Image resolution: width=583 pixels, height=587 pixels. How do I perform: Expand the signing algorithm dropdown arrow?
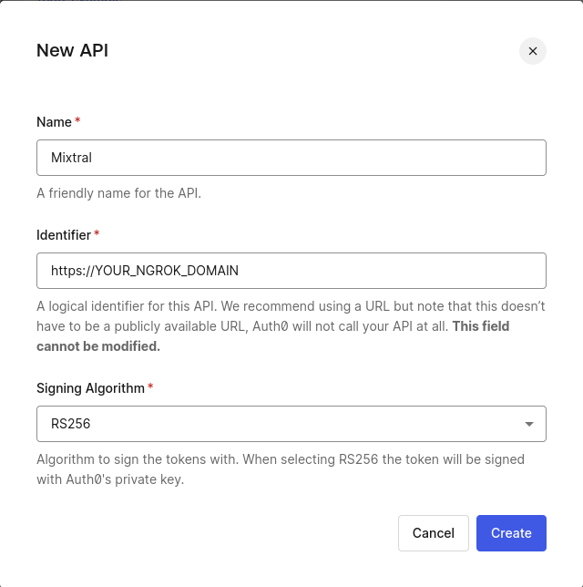point(529,424)
